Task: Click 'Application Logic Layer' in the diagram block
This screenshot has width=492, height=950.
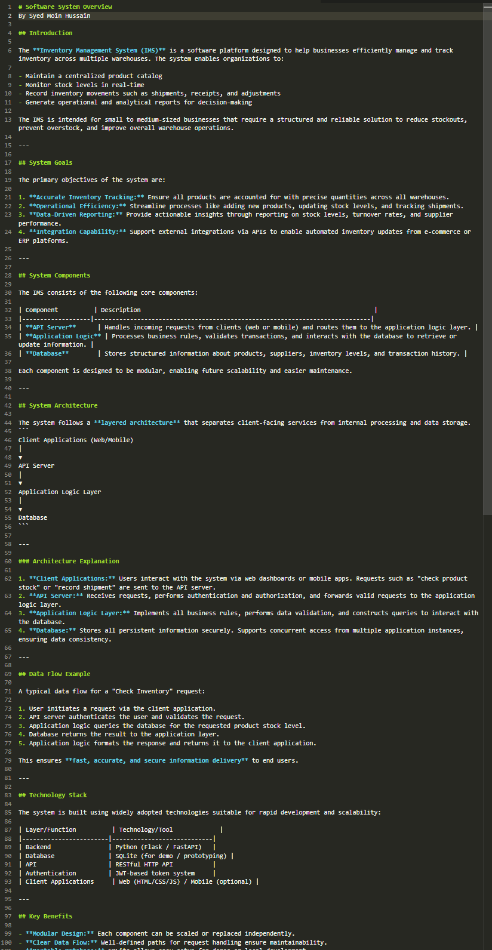Action: click(x=60, y=492)
